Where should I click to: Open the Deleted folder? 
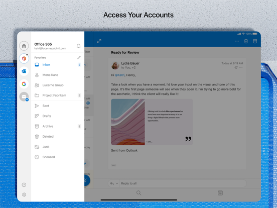58,137
